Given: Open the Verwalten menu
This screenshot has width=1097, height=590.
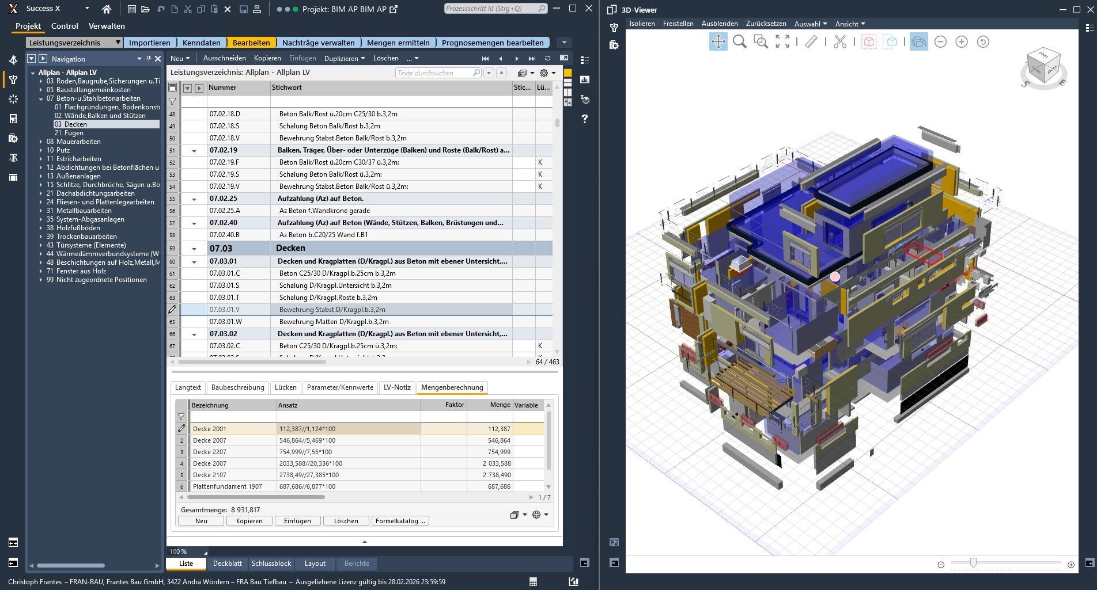Looking at the screenshot, I should coord(107,26).
